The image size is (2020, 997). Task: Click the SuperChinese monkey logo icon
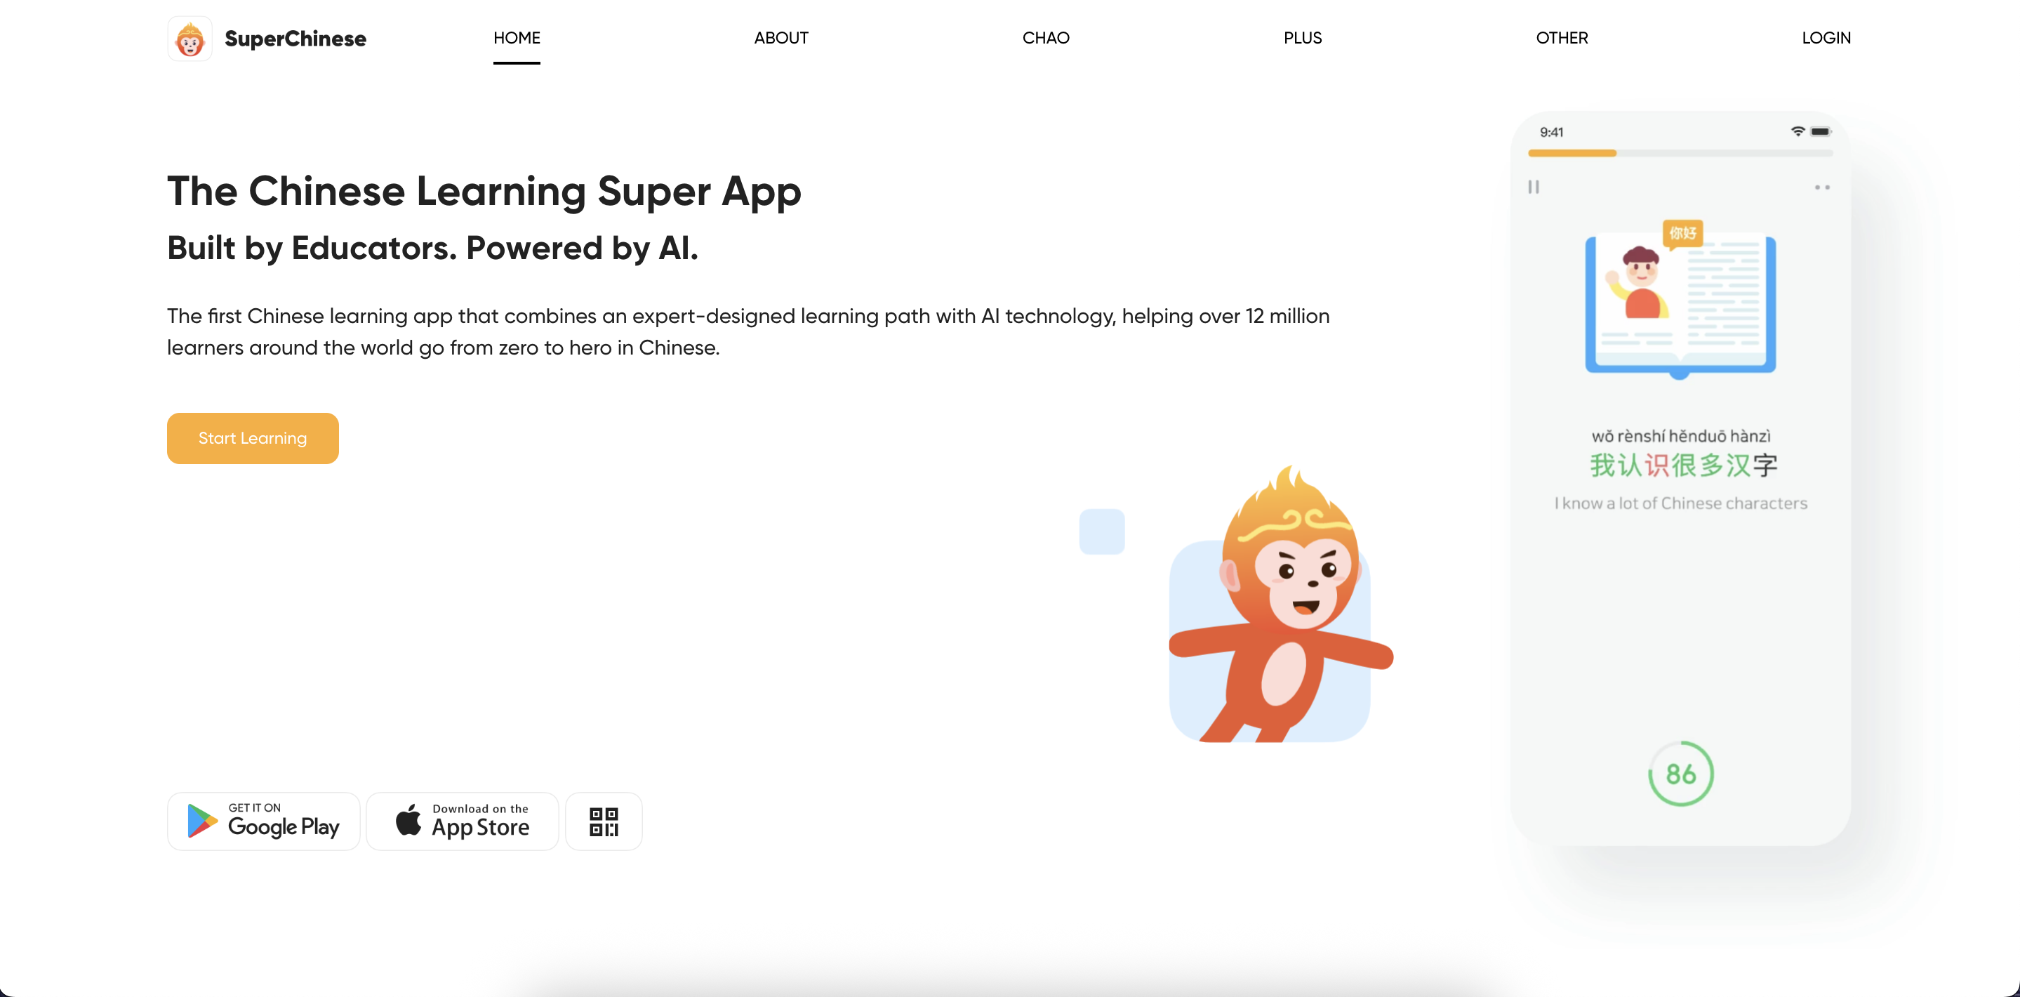(x=190, y=39)
